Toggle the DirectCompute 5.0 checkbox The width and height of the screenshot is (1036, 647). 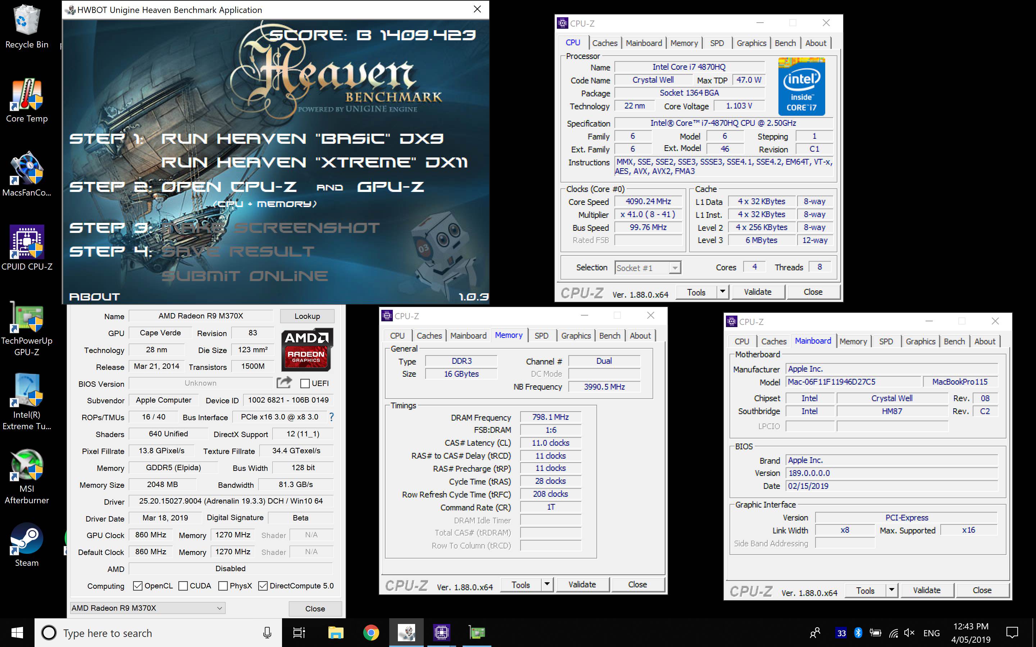pos(263,586)
